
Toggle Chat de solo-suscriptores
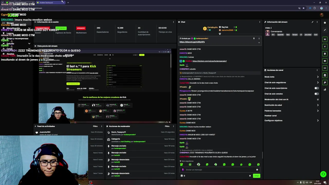click(317, 88)
